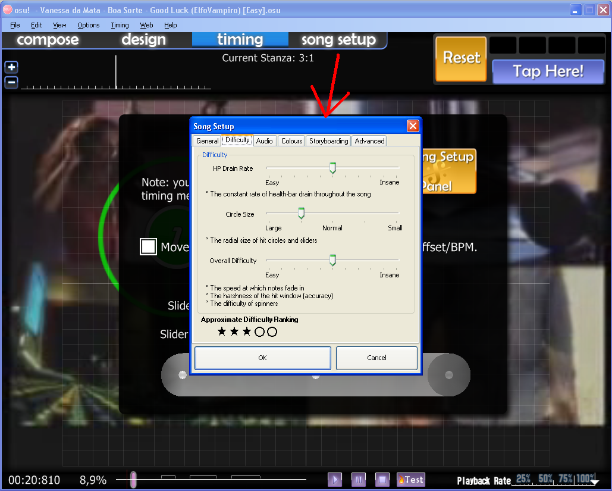Confirm Song Setup with OK button
612x491 pixels.
(263, 358)
